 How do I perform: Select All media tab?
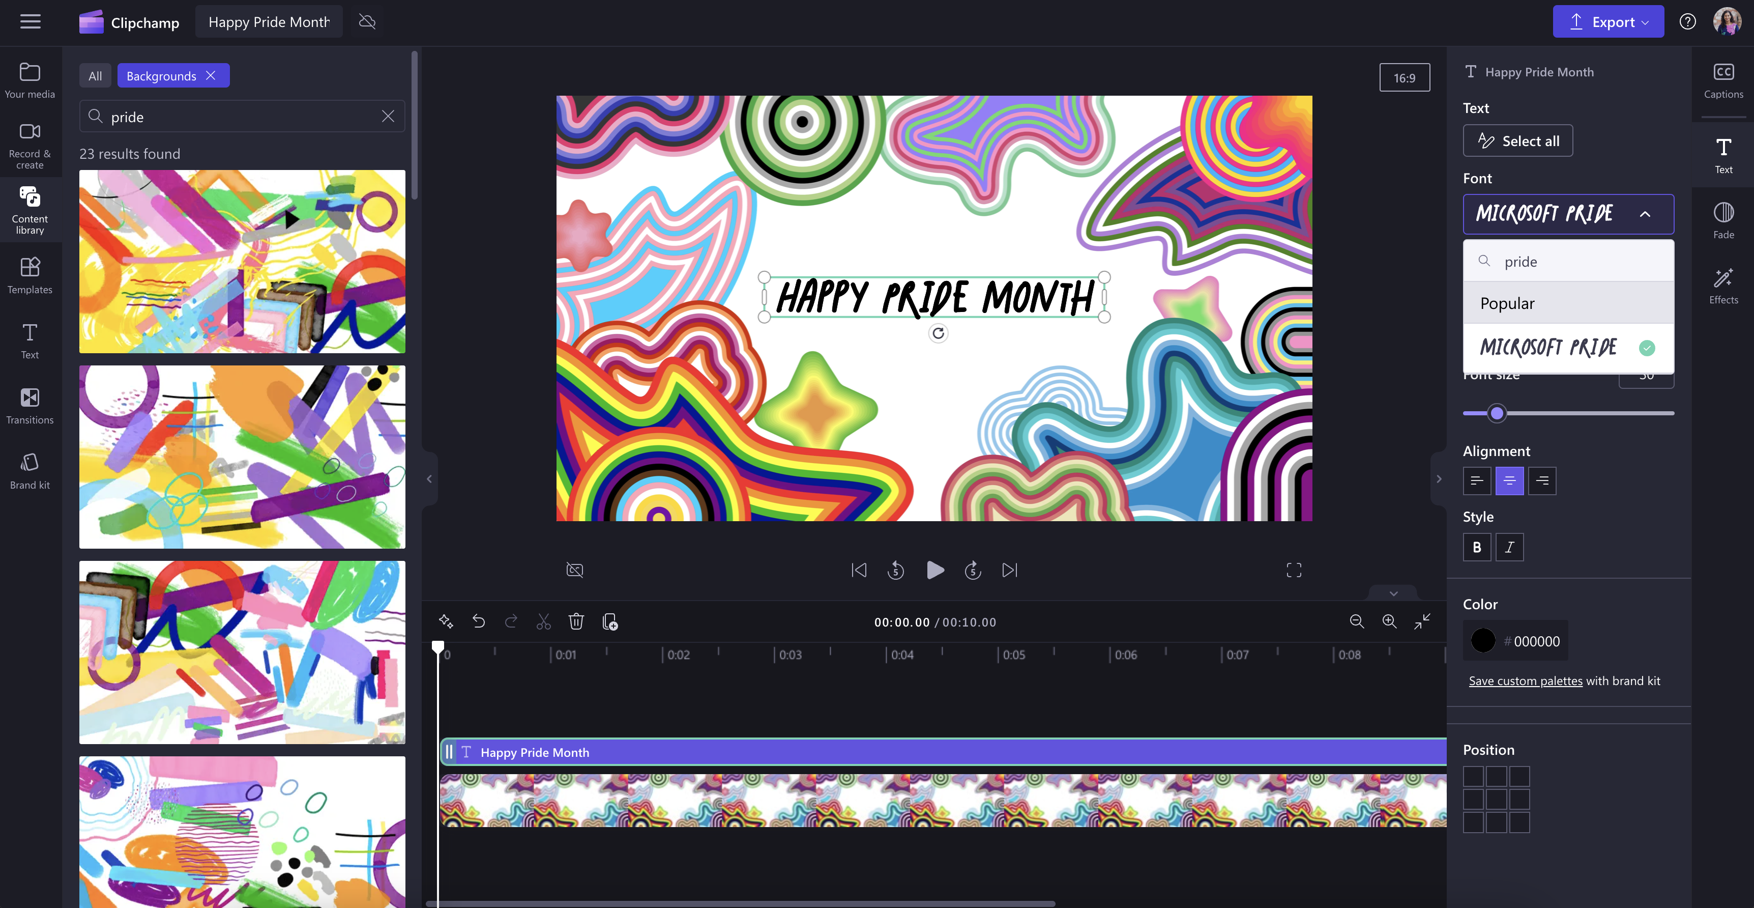[x=96, y=75]
